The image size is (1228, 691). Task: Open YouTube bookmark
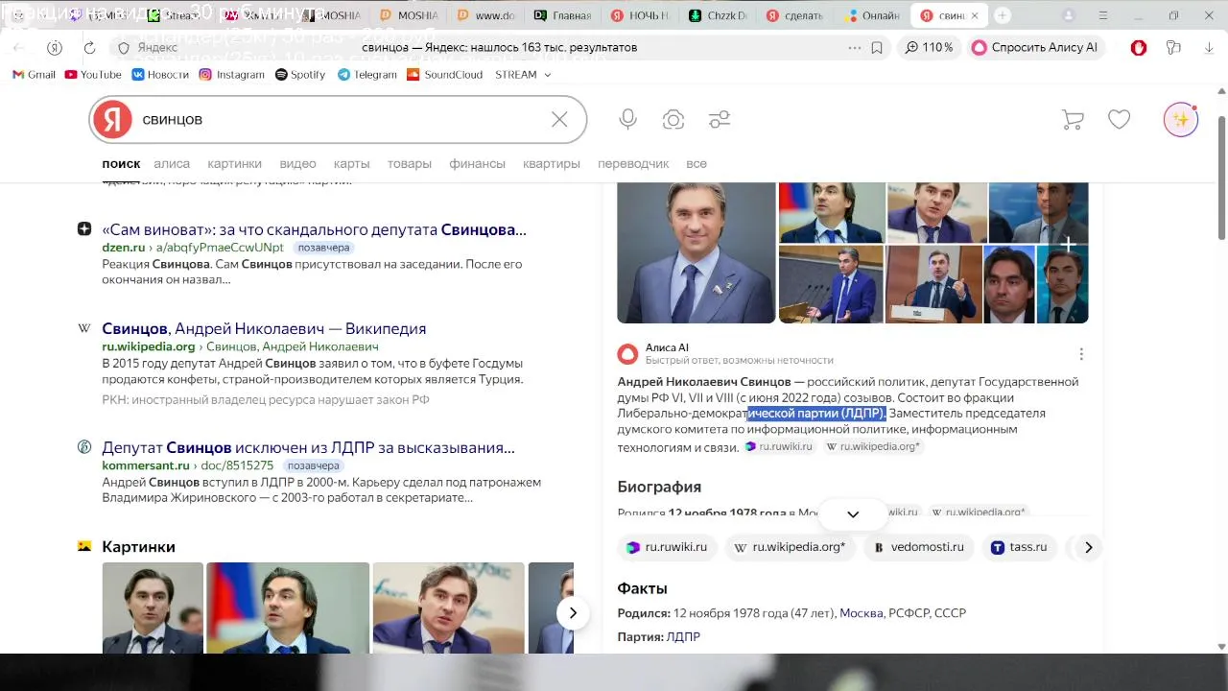tap(93, 74)
